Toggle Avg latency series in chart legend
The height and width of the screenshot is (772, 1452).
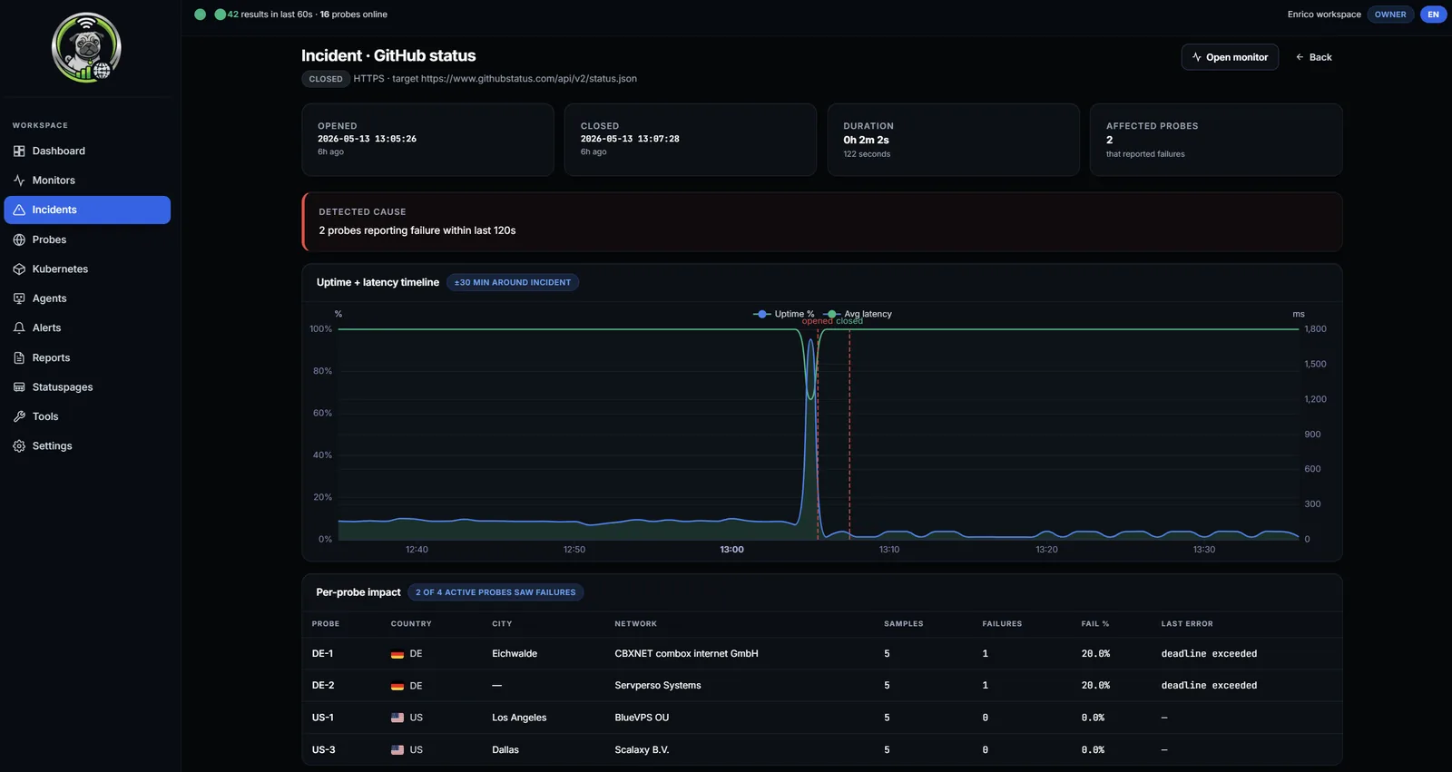858,314
